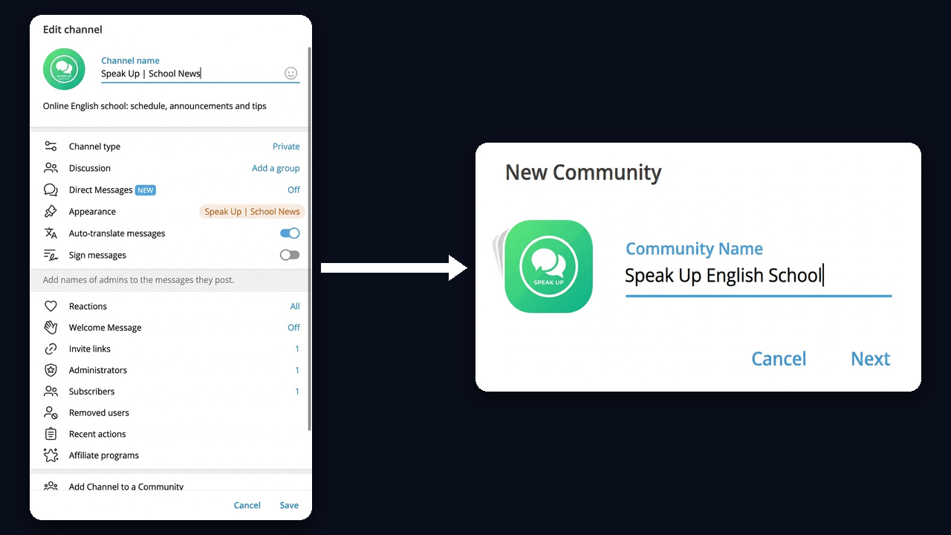Click the Edit channel dialog scrollbar
The width and height of the screenshot is (951, 535).
coord(309,238)
